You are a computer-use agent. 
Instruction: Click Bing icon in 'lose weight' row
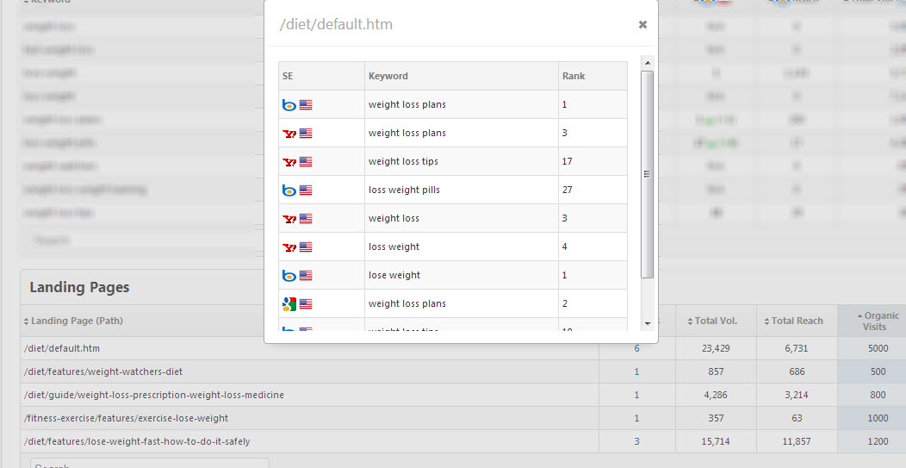point(289,275)
